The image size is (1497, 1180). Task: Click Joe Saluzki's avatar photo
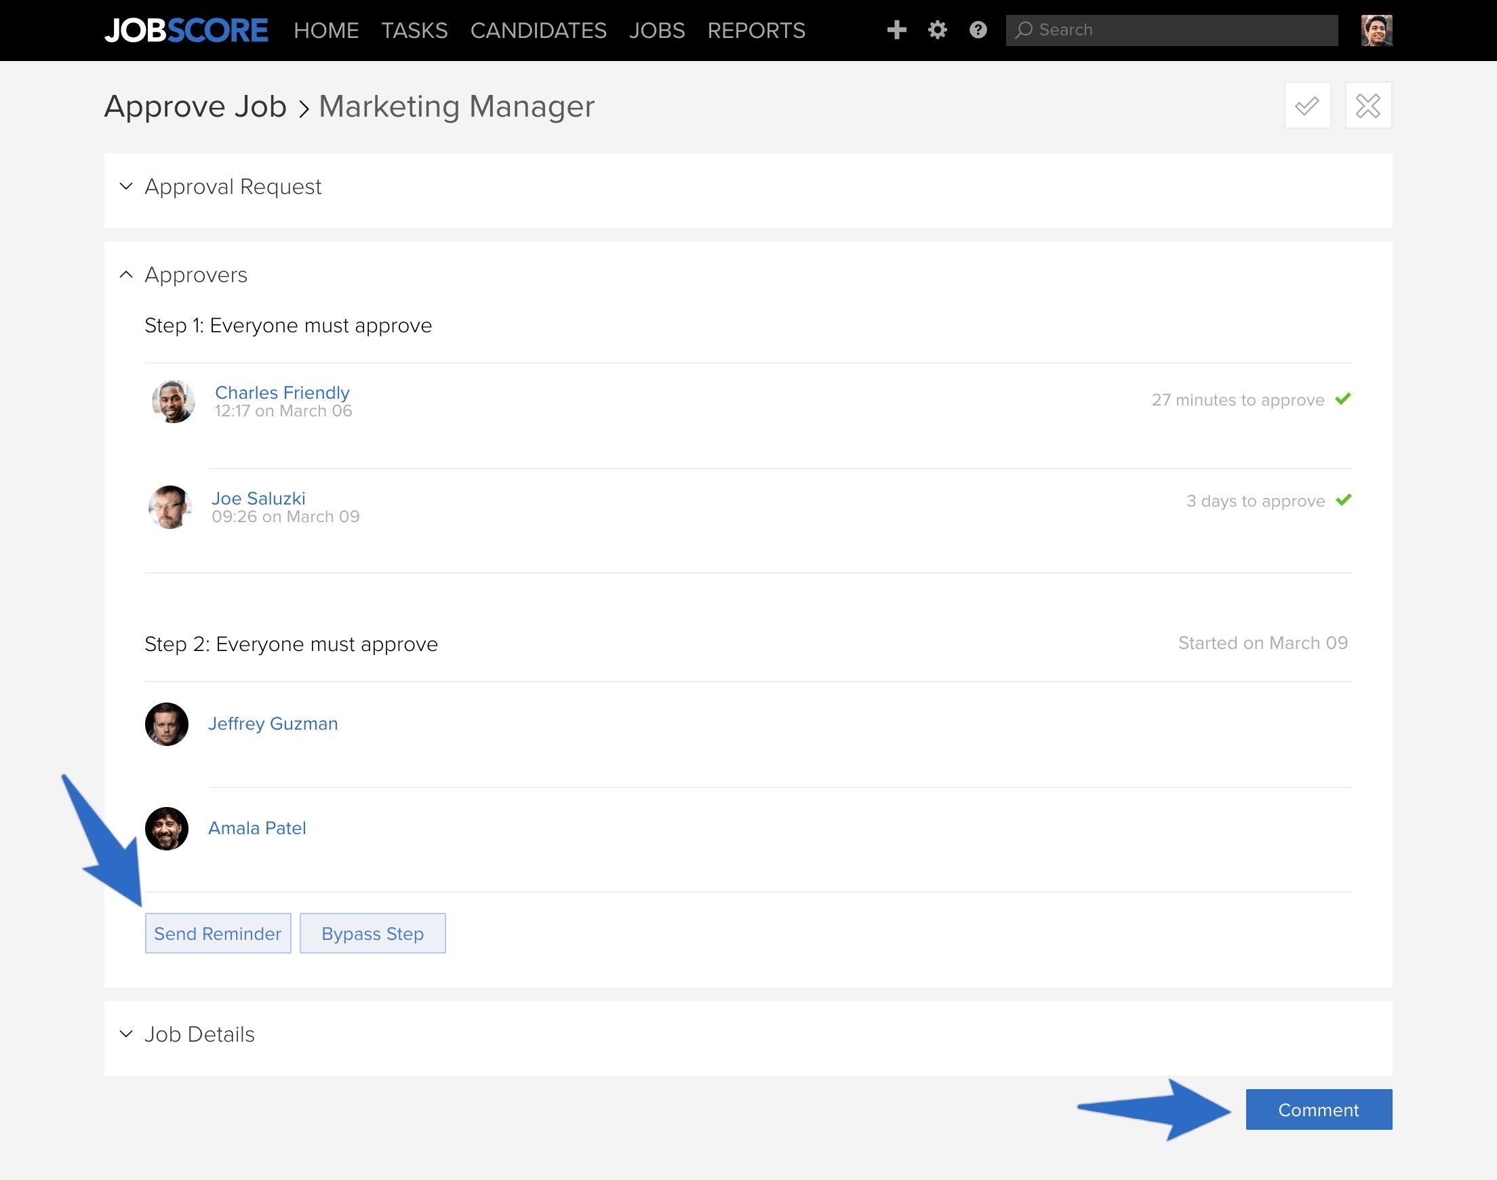pyautogui.click(x=170, y=507)
